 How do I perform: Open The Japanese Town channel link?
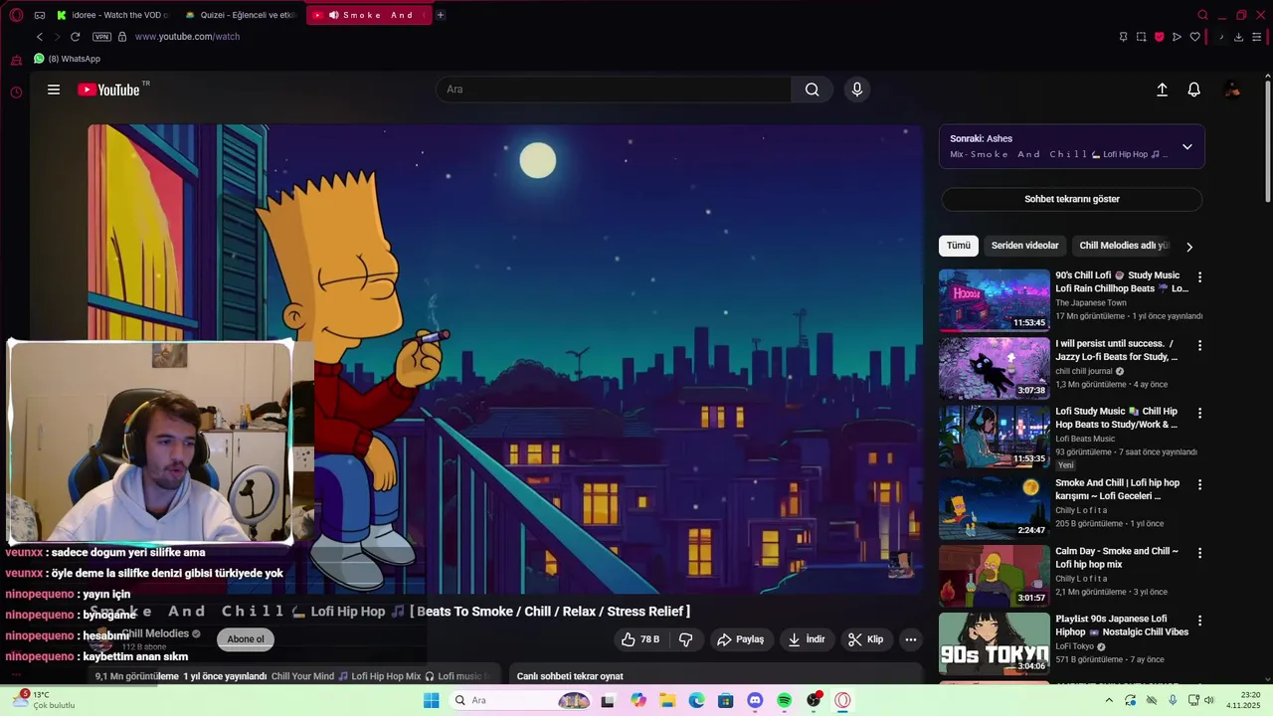[x=1091, y=303]
